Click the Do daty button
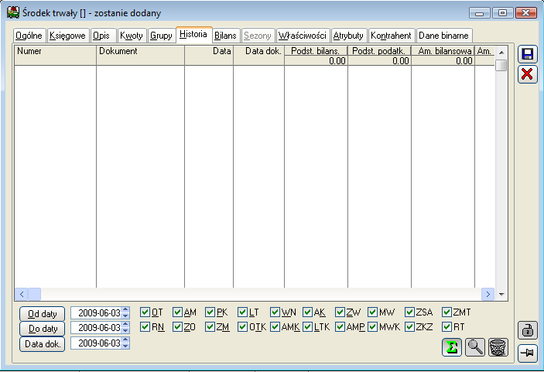The height and width of the screenshot is (372, 544). (43, 329)
